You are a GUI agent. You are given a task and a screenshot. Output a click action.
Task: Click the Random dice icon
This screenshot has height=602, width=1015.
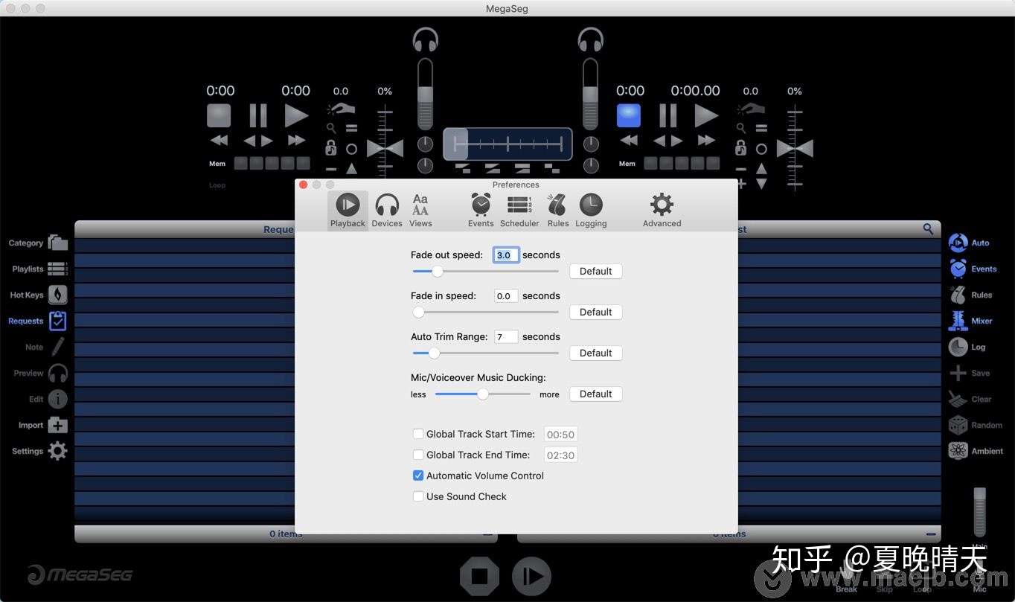point(958,425)
